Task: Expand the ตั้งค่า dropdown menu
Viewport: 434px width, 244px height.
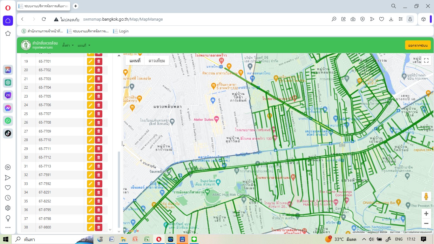Action: 68,45
